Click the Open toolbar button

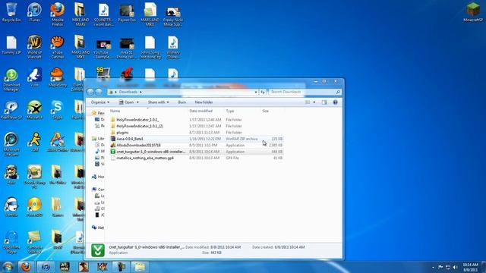(x=127, y=102)
